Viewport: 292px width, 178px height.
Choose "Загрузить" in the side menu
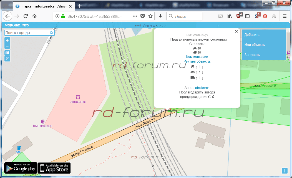point(252,55)
